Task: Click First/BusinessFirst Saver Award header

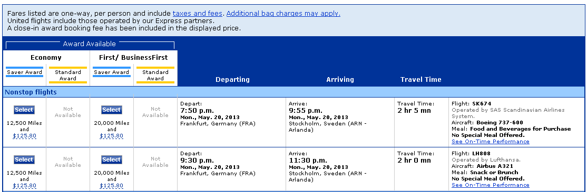Action: click(x=112, y=72)
